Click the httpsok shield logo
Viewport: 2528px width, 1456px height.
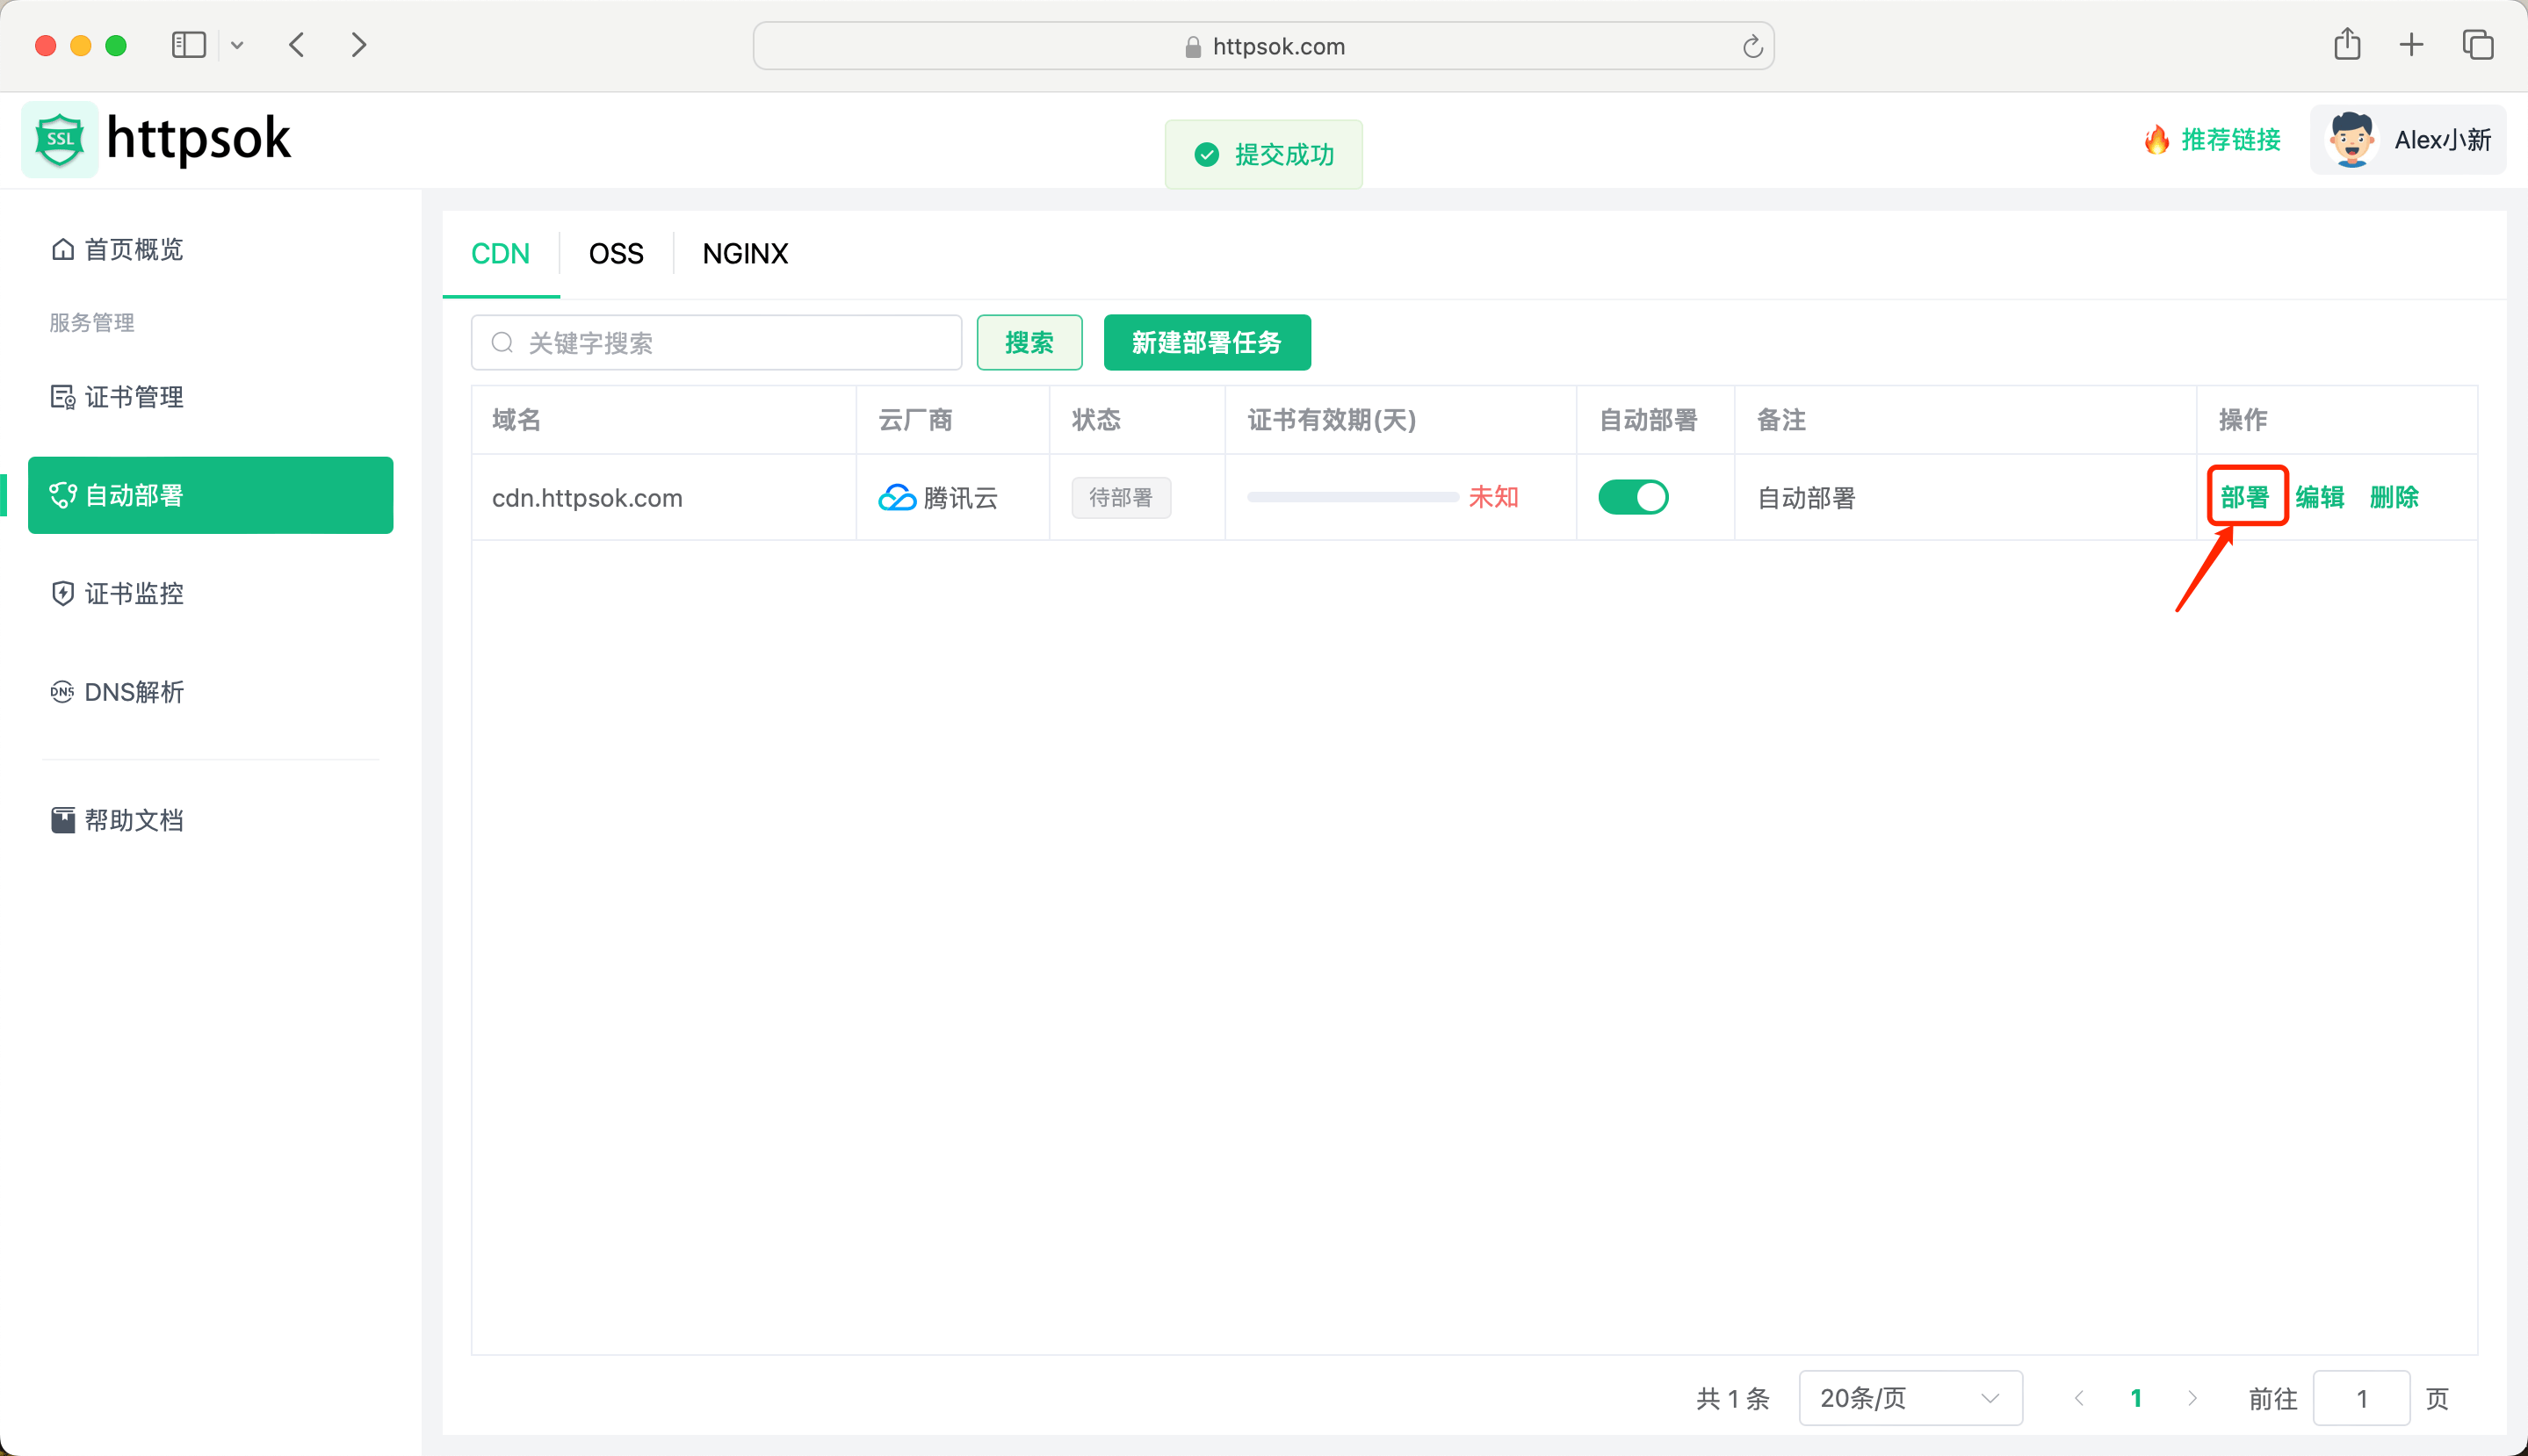[59, 139]
